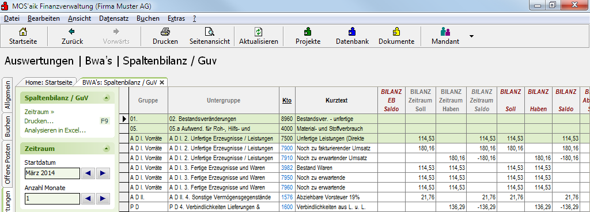Select cell 'Bestand Waren'

click(336, 168)
